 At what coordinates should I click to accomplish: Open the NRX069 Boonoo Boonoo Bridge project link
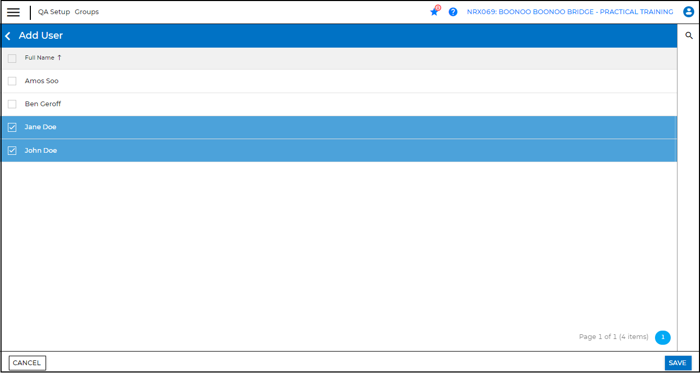(570, 12)
